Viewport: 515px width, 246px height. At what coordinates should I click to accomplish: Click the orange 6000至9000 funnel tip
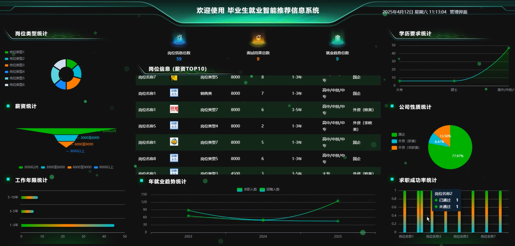tap(66, 144)
